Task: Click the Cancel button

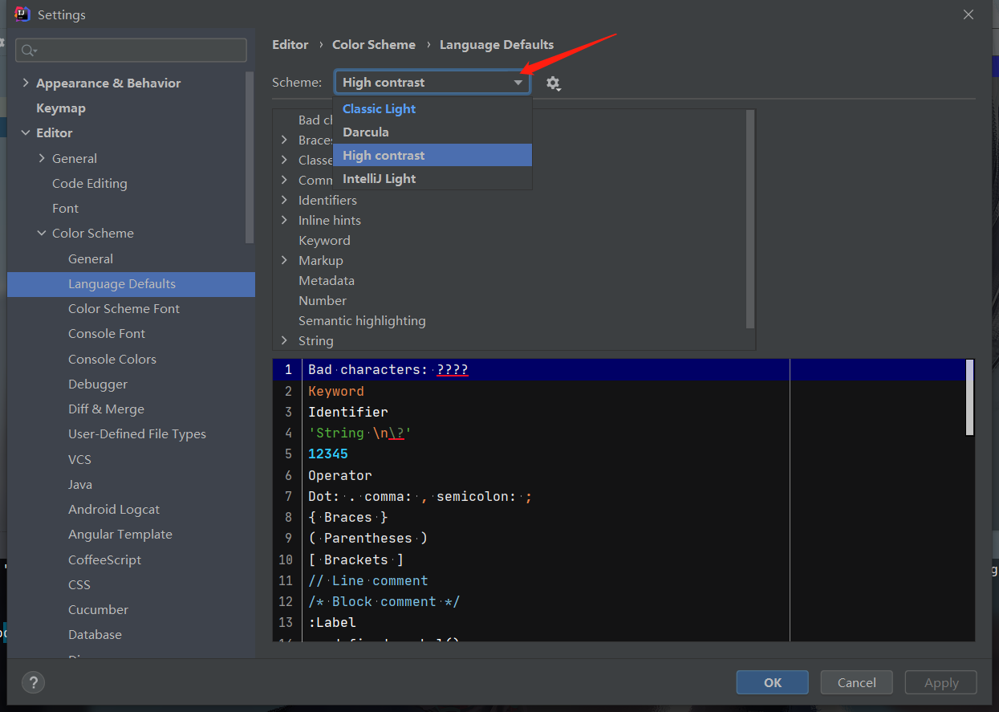Action: pos(856,682)
